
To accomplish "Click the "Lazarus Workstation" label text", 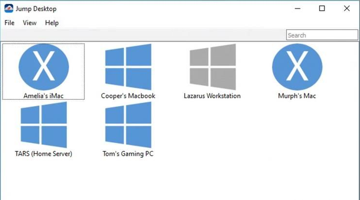I will tap(212, 96).
